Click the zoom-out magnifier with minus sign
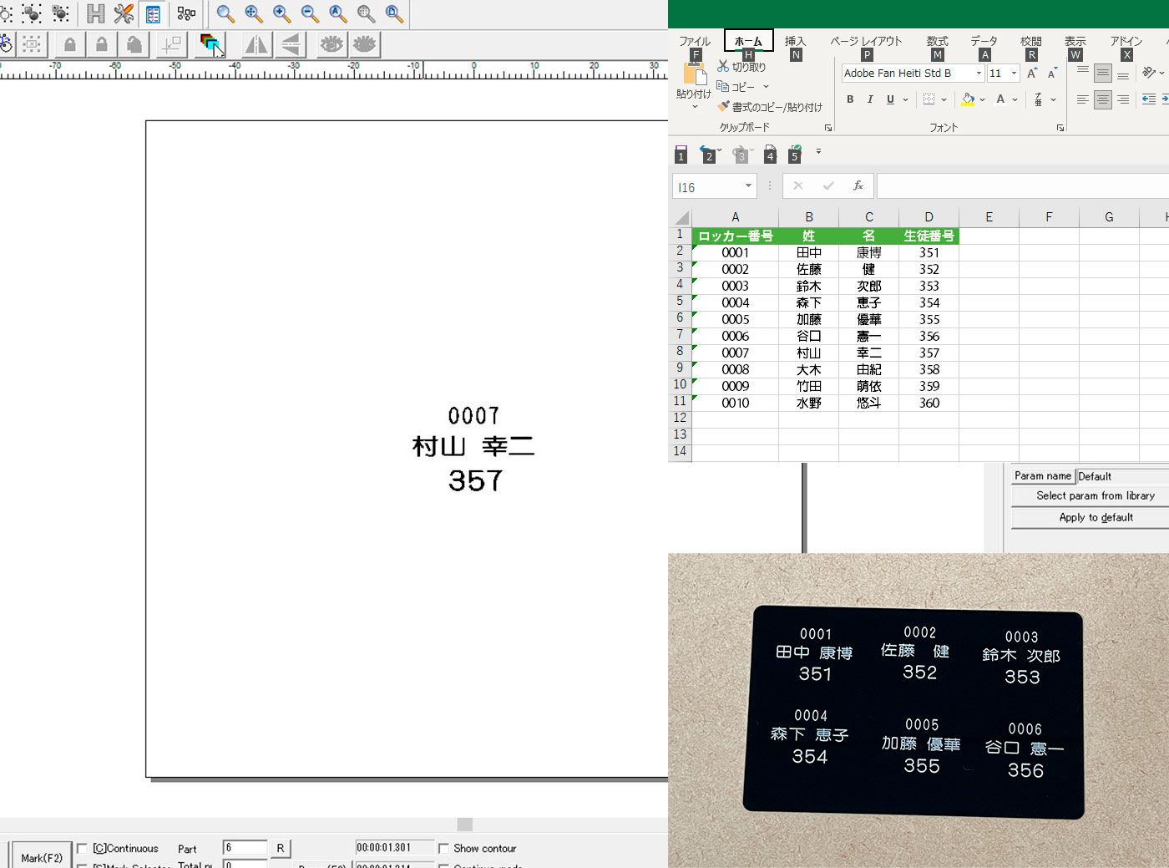Image resolution: width=1169 pixels, height=868 pixels. [310, 13]
